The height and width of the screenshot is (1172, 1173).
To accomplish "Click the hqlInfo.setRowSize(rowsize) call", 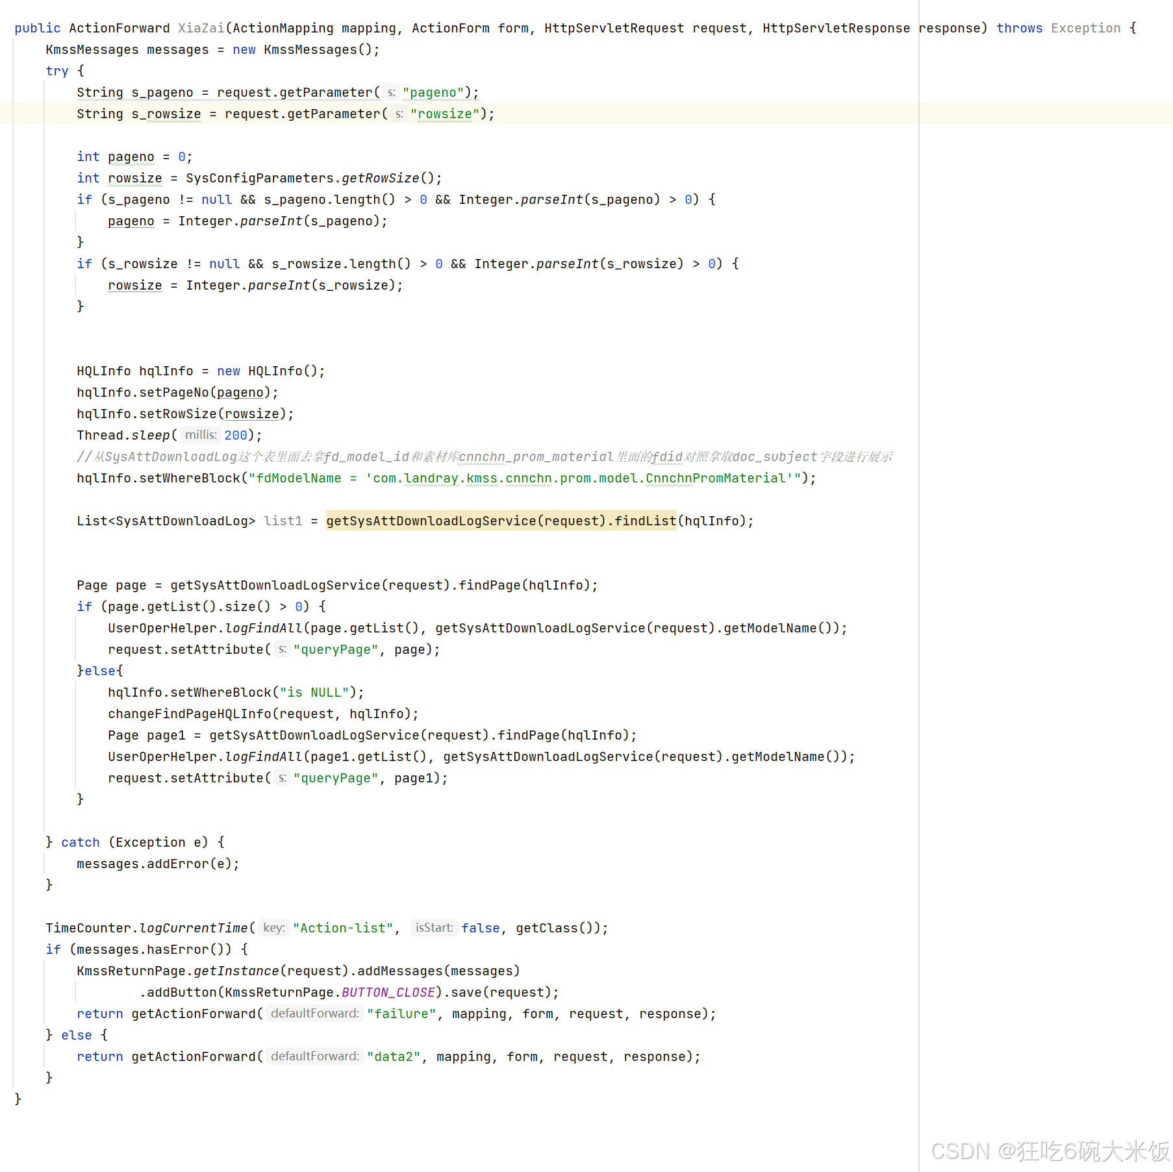I will point(185,414).
